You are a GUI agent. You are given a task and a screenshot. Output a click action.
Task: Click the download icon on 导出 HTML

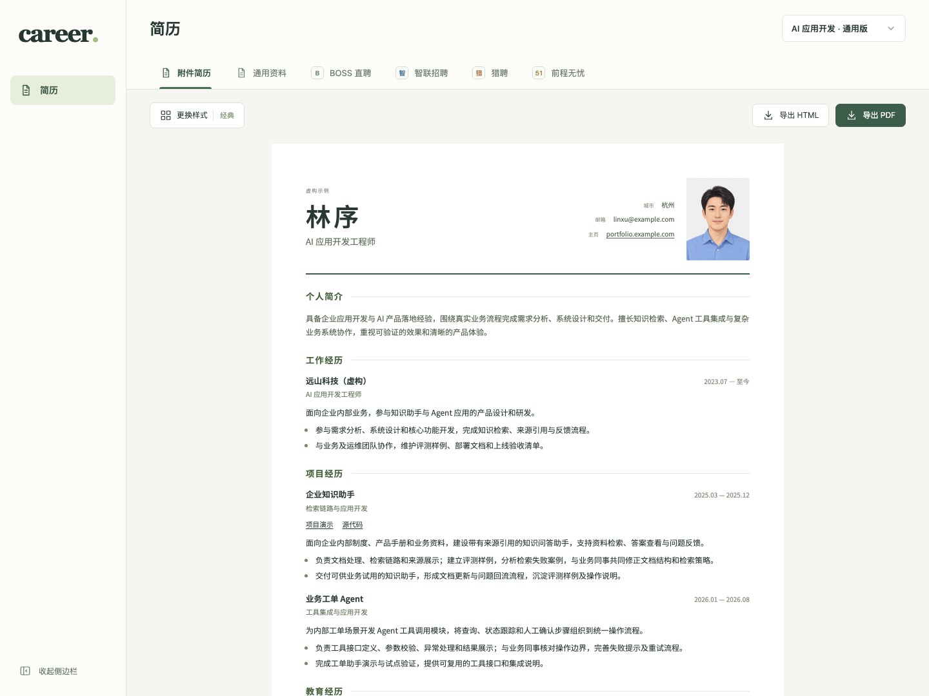768,115
